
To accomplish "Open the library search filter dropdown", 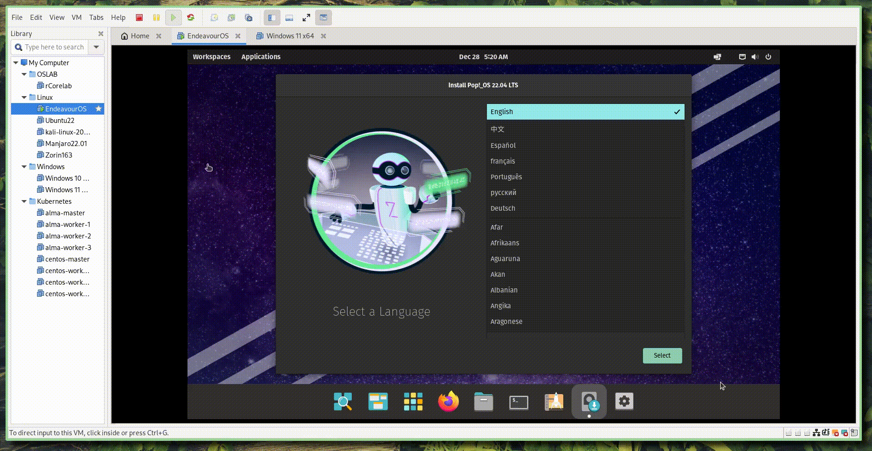I will [96, 47].
